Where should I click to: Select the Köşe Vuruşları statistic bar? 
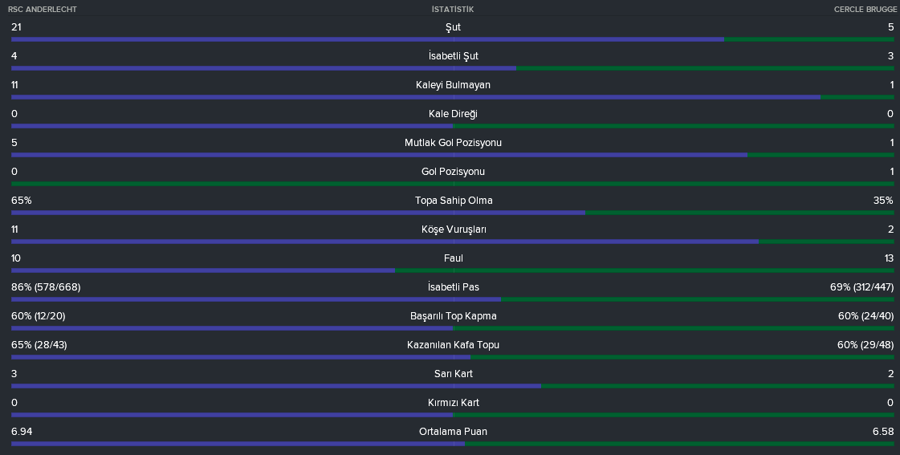452,242
